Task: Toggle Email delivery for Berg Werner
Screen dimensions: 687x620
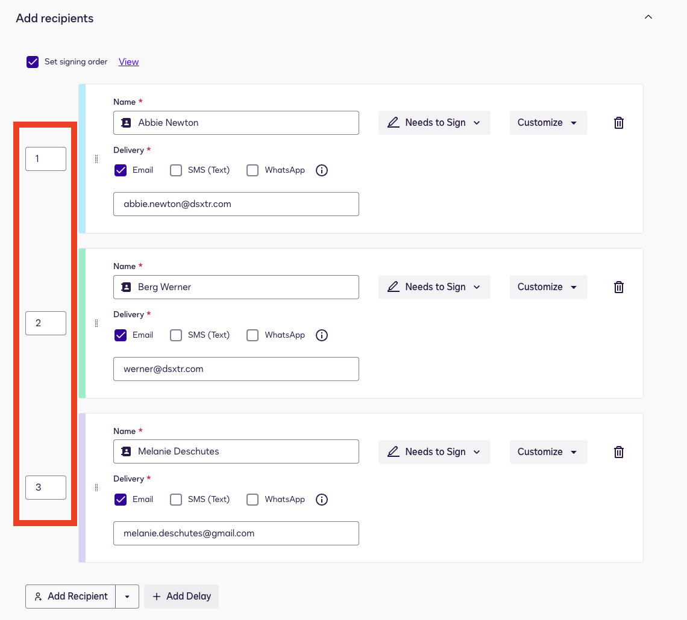Action: (121, 335)
